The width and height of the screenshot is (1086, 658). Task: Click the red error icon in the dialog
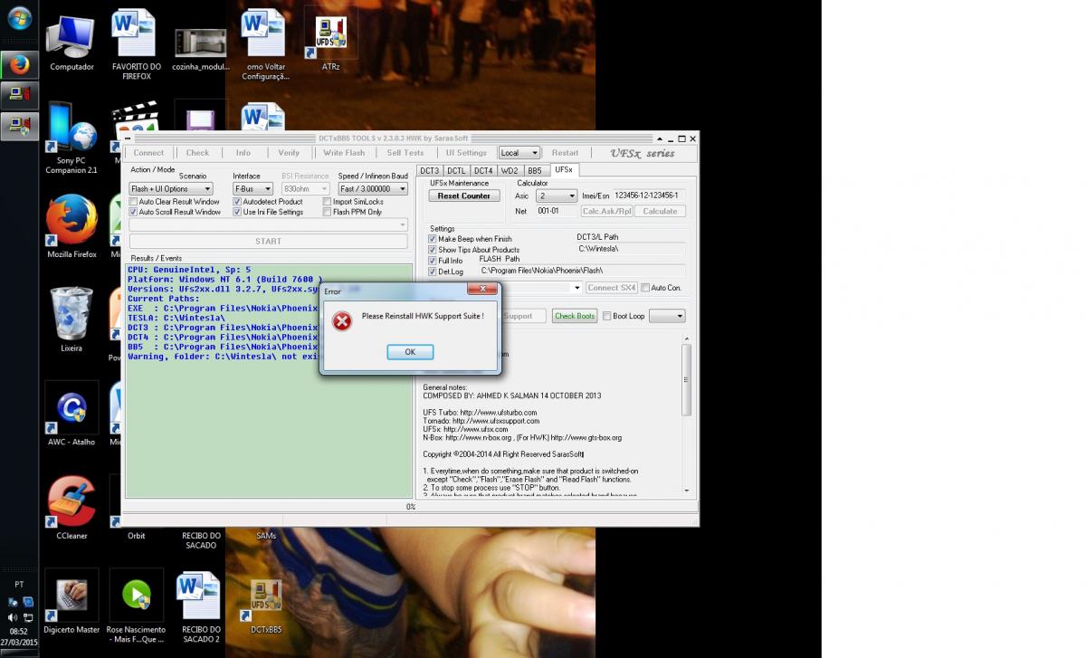342,320
